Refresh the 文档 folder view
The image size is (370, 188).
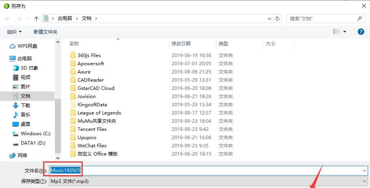click(277, 19)
